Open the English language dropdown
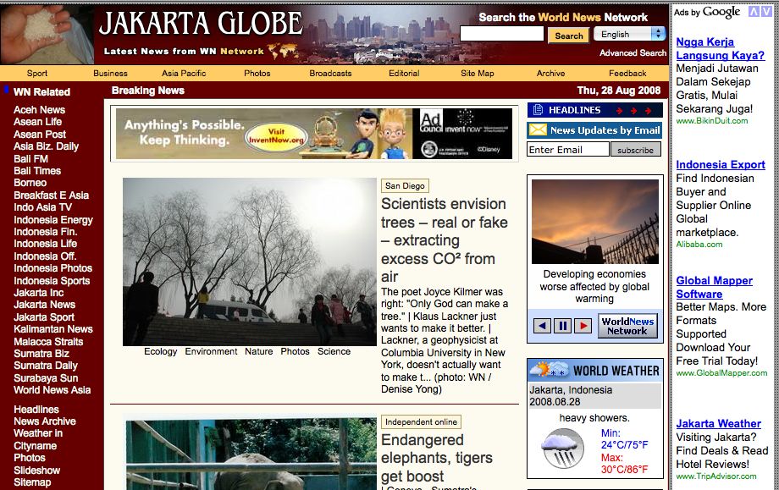 tap(630, 35)
